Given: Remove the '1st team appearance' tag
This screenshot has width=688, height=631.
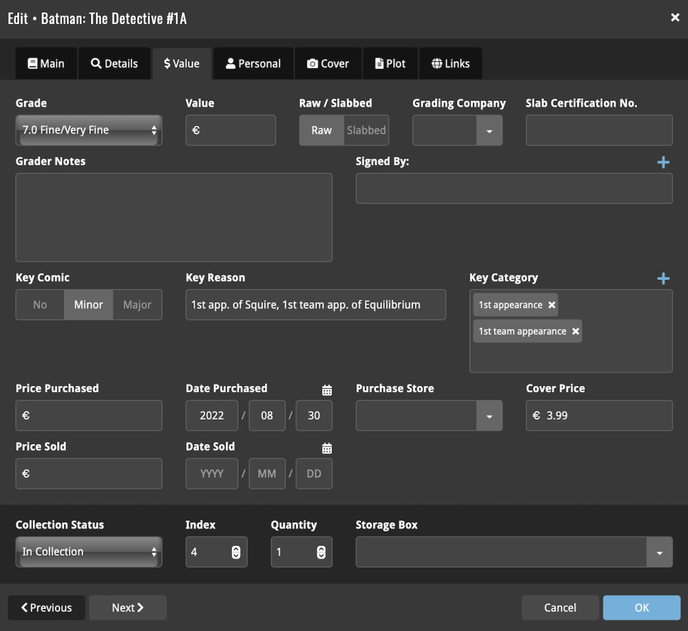Looking at the screenshot, I should pyautogui.click(x=575, y=331).
